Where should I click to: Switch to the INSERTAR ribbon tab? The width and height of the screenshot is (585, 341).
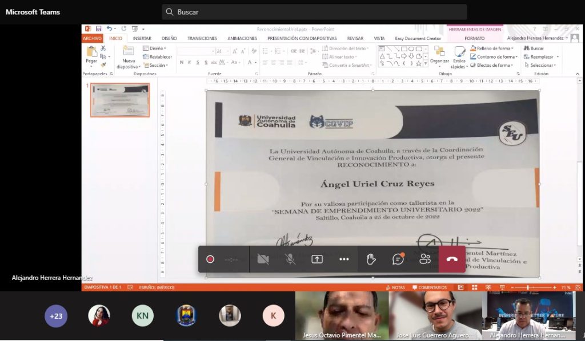click(142, 38)
